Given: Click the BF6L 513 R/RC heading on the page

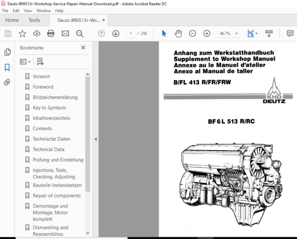Looking at the screenshot, I should point(231,121).
